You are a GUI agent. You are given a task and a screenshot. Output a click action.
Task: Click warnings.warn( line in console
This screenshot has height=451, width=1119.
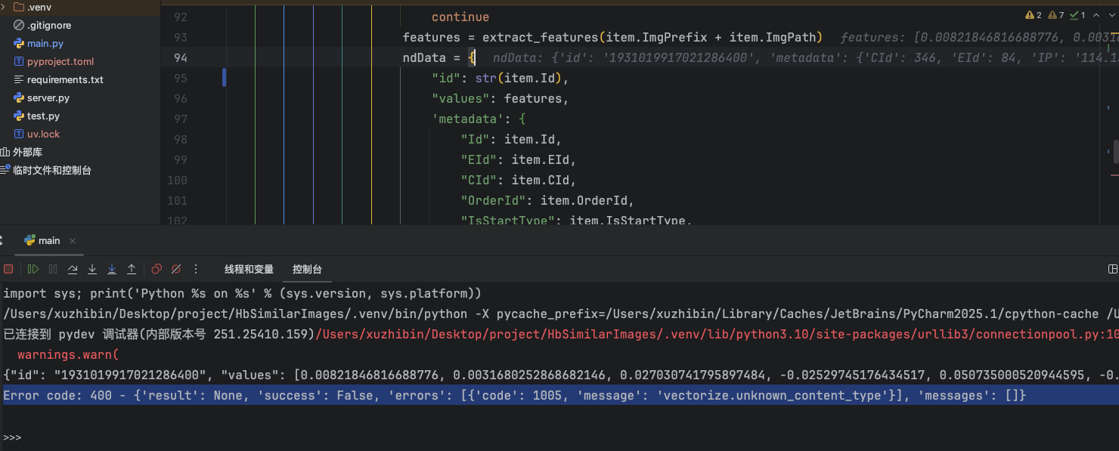[x=68, y=354]
